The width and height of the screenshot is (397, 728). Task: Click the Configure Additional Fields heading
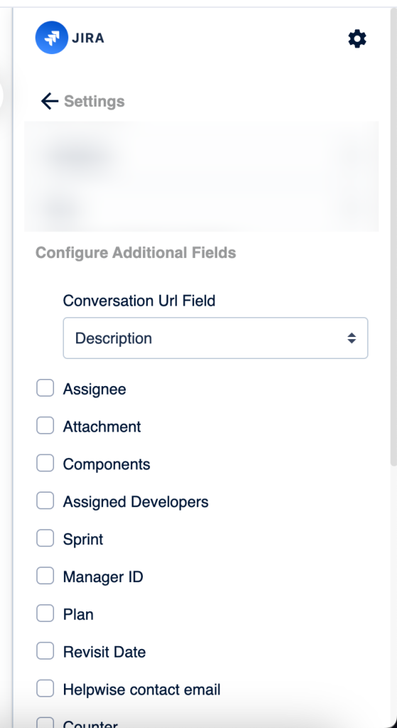click(x=136, y=252)
